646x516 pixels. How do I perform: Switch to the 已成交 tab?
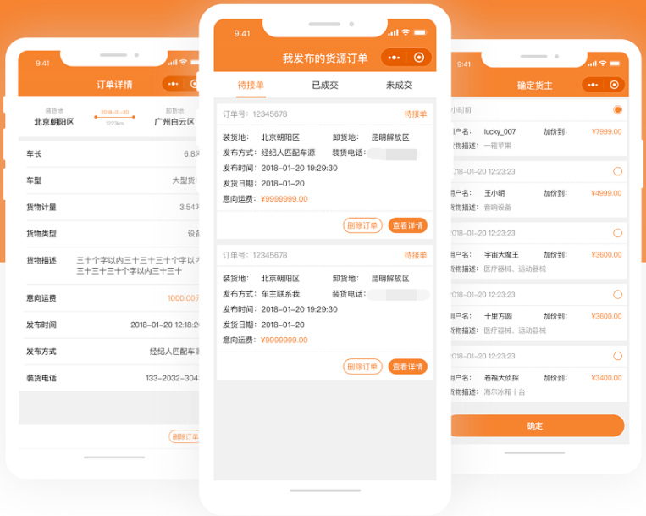pos(325,85)
